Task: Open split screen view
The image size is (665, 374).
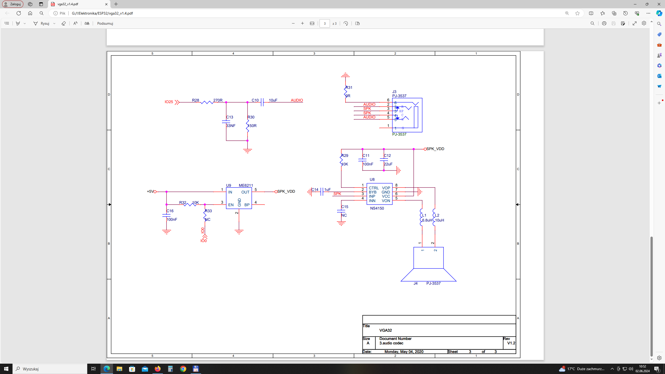Action: 591,13
